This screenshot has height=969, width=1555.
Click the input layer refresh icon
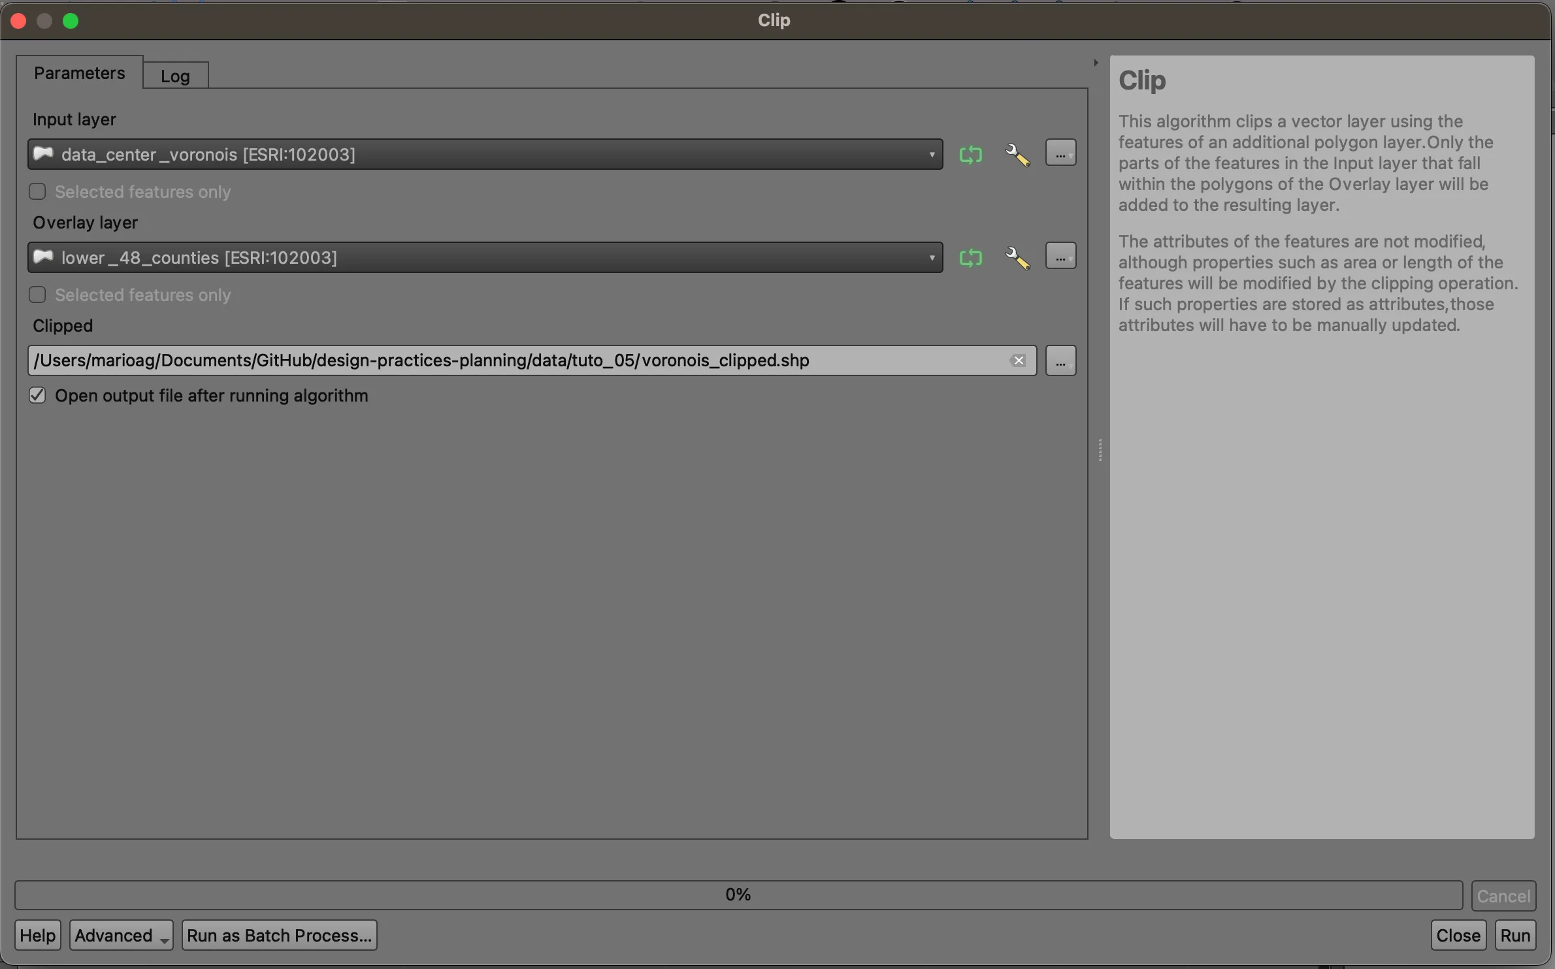click(970, 154)
